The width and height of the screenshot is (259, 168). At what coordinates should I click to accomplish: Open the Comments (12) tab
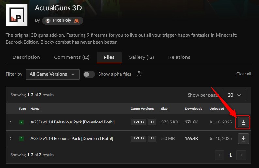tap(72, 57)
